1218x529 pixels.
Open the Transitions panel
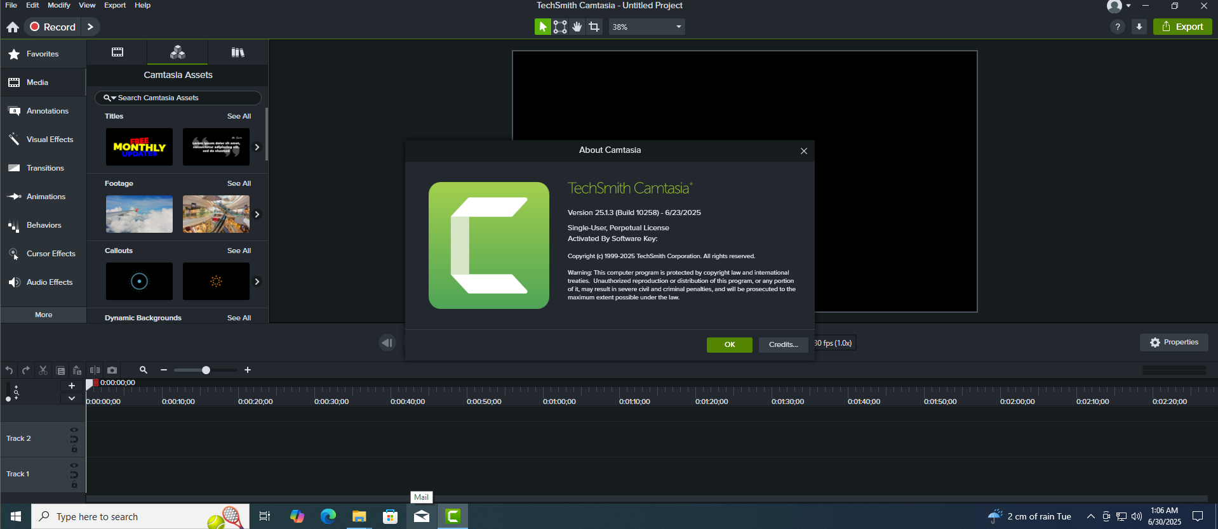point(43,168)
